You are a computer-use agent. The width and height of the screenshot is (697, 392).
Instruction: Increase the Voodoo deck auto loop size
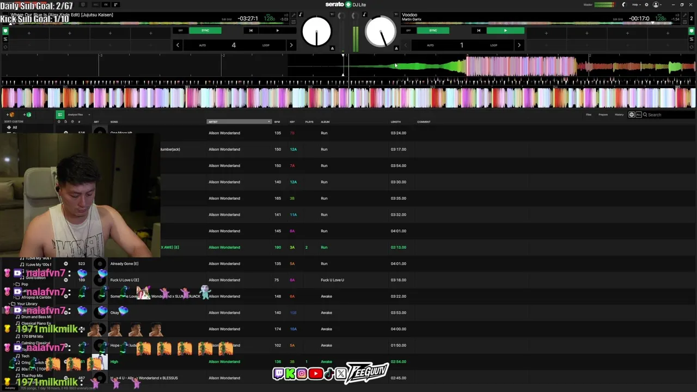tap(519, 45)
